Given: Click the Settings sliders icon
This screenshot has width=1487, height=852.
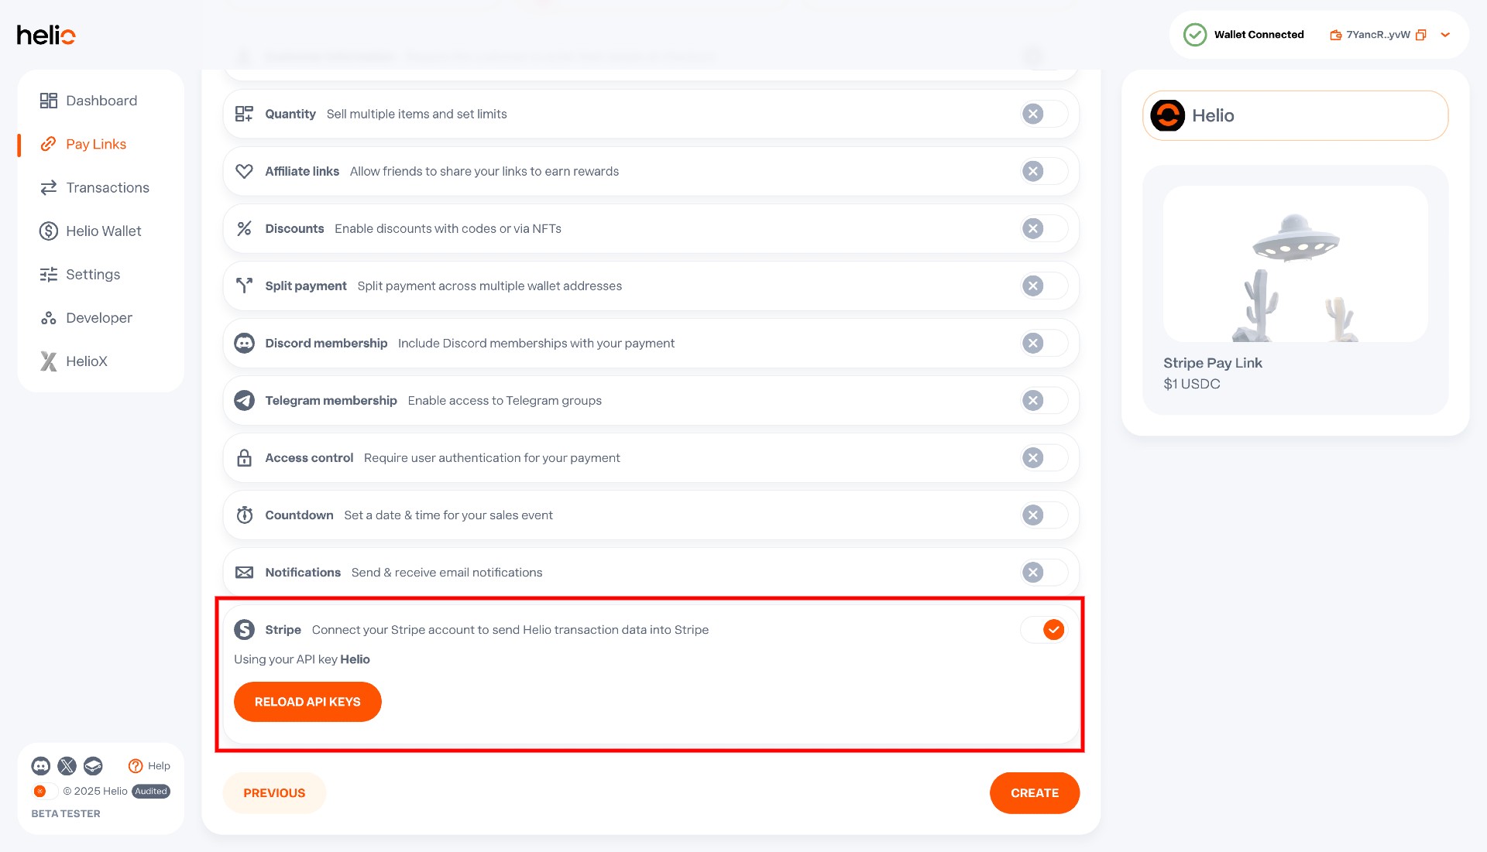Looking at the screenshot, I should (49, 274).
